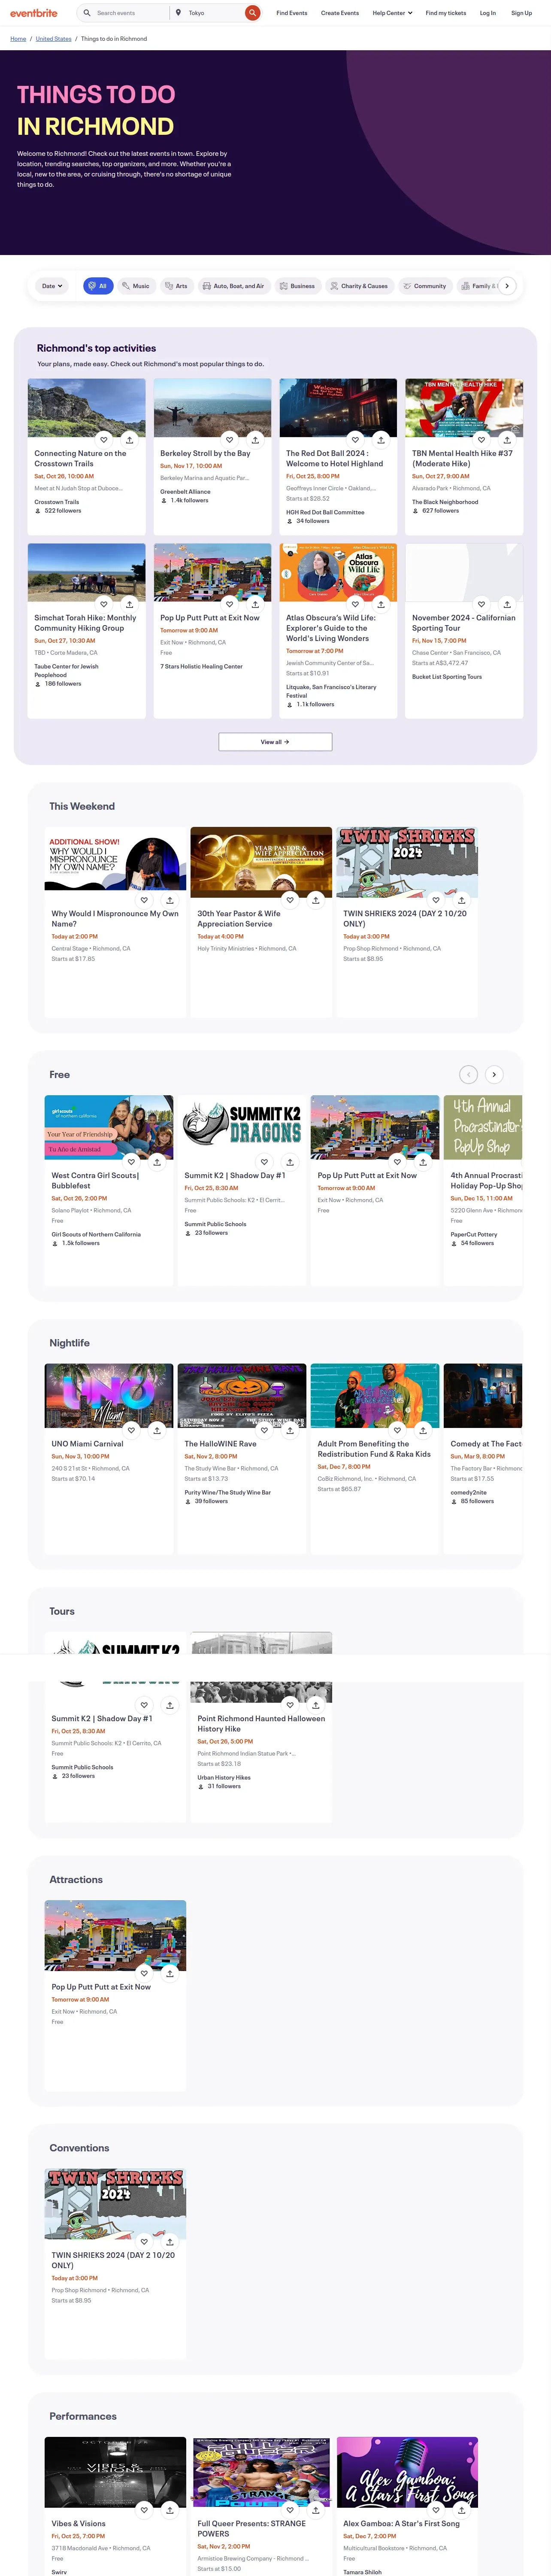551x2576 pixels.
Task: Click the Purity Wine/The Study Wine Bar organizer
Action: tap(227, 1492)
